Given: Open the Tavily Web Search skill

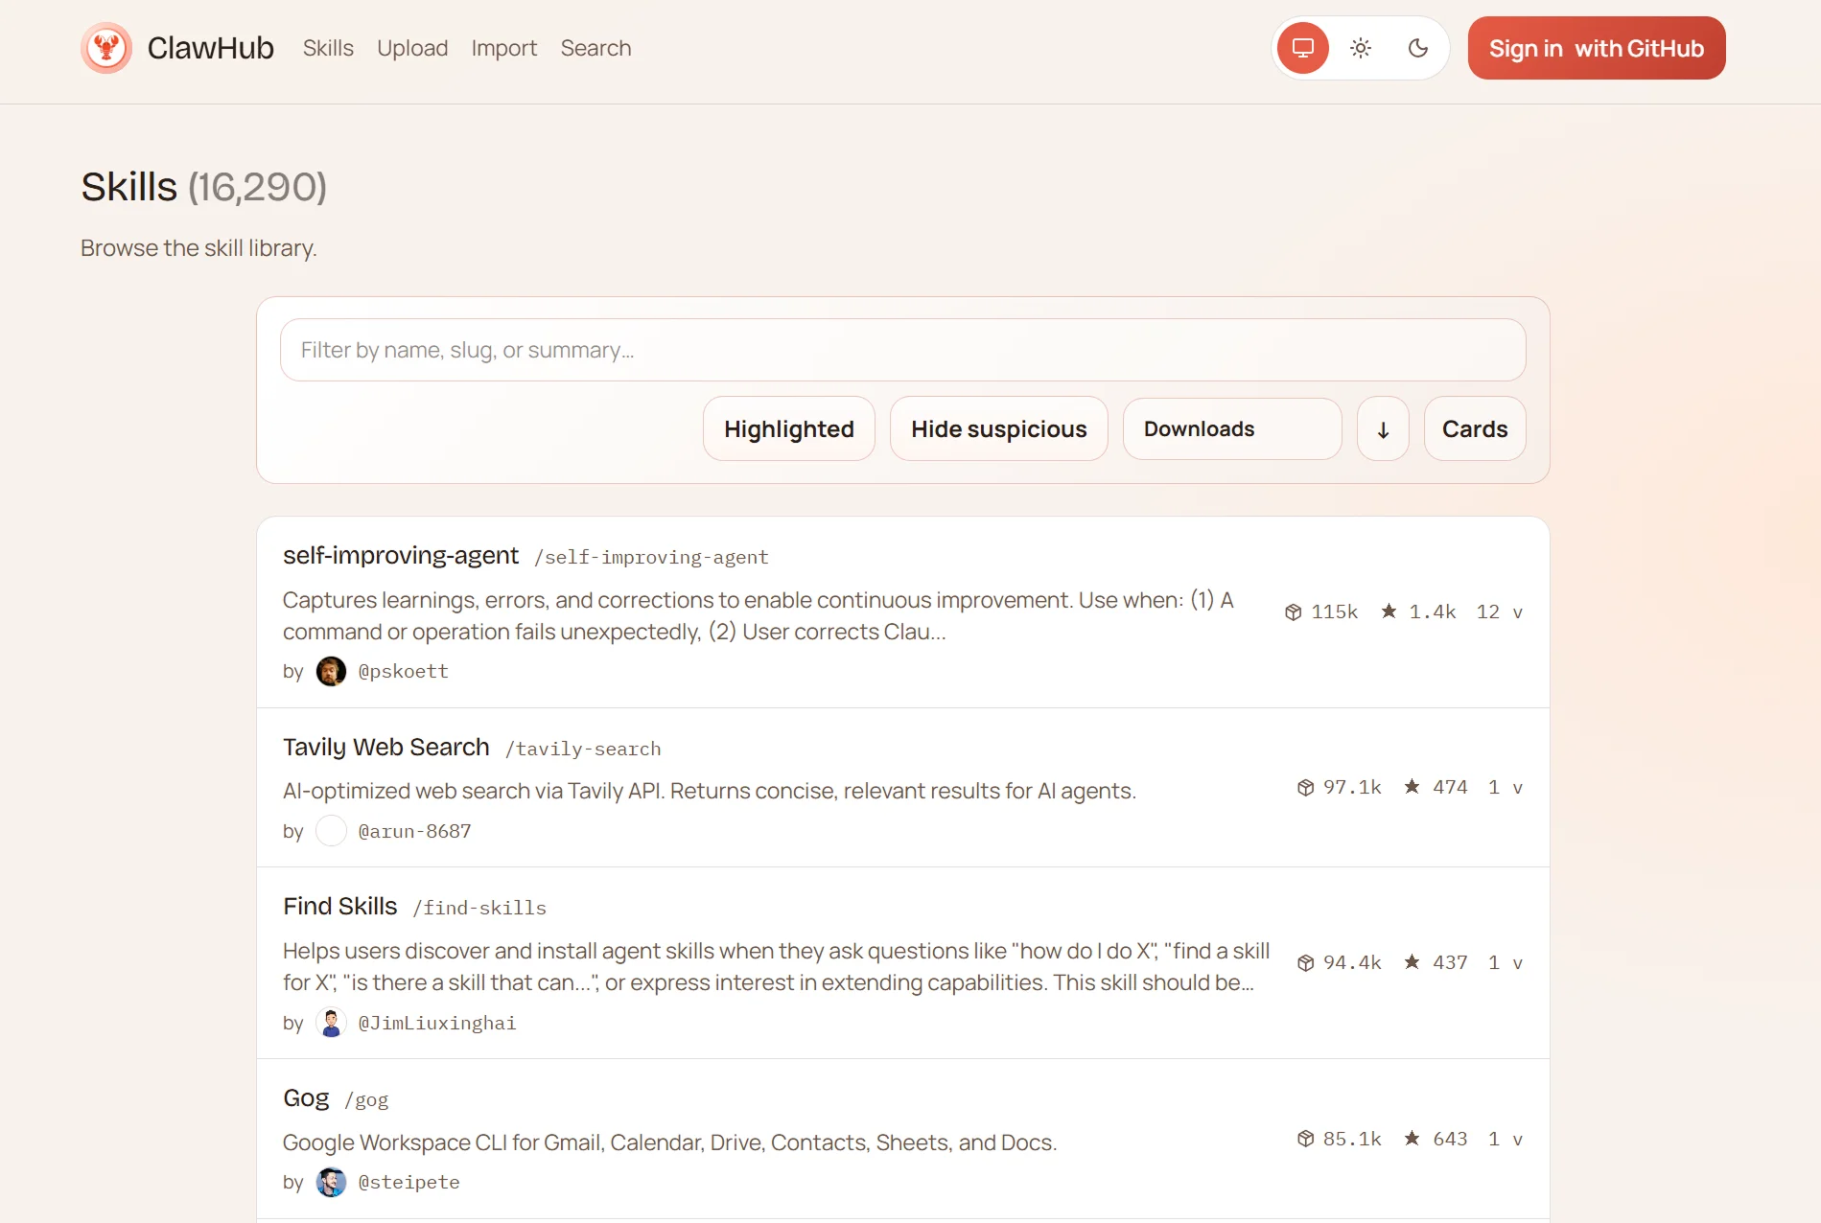Looking at the screenshot, I should (385, 747).
